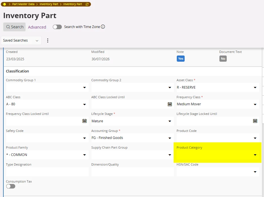Open calendar for ABC Class Locked Until
Screen dimensions: 264x197
[x=170, y=104]
